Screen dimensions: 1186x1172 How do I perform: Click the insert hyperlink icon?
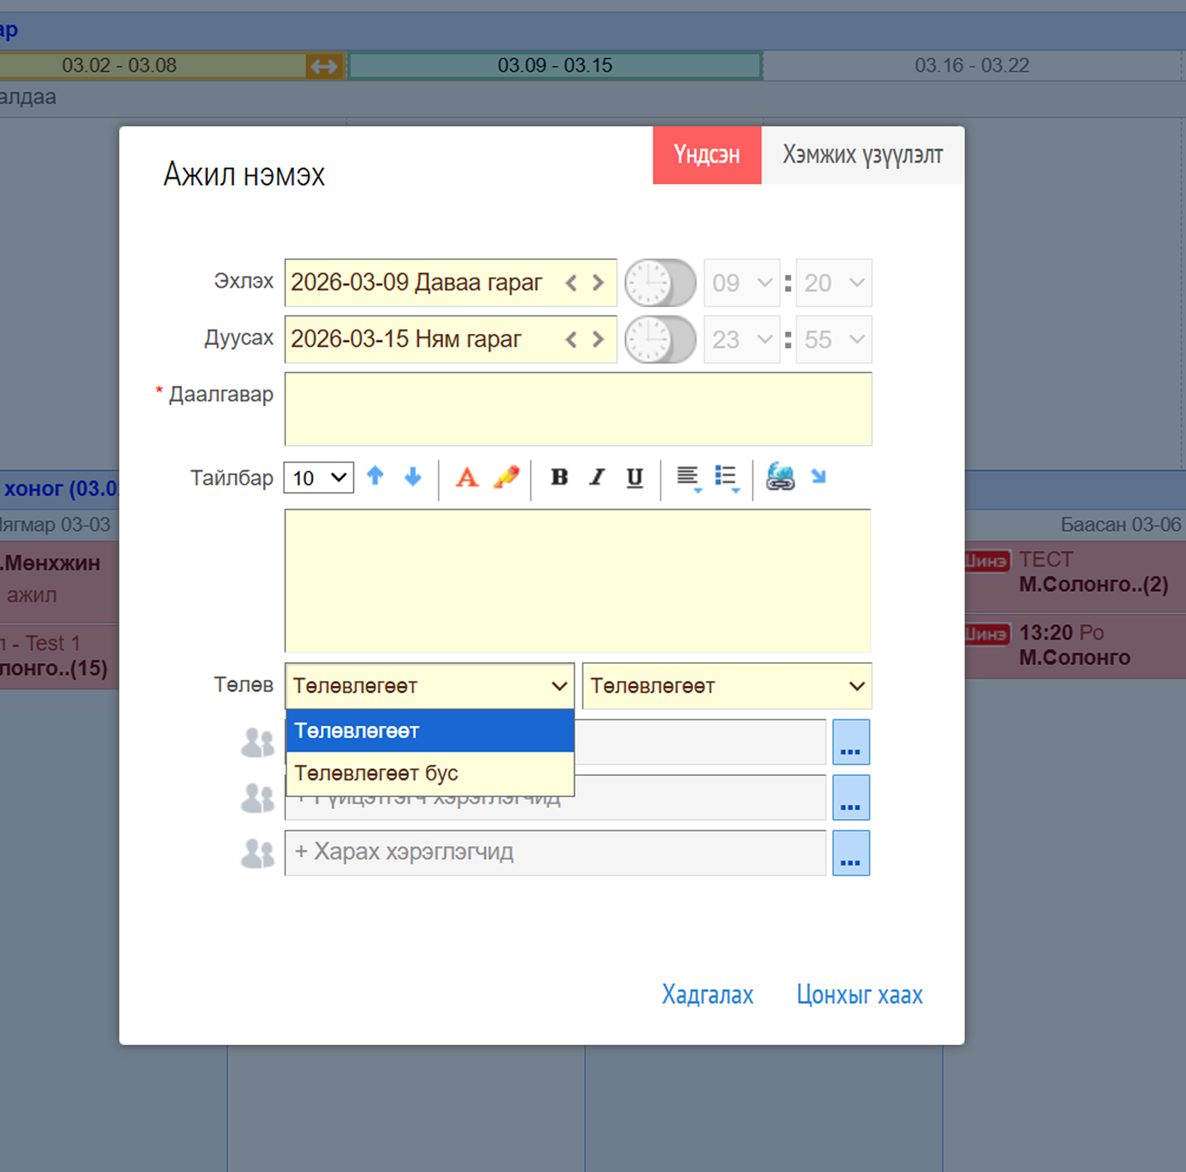(779, 477)
